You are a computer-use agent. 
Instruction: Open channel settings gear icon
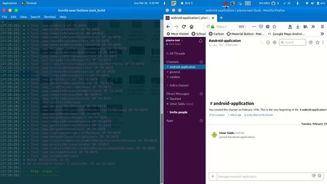[x=275, y=42]
